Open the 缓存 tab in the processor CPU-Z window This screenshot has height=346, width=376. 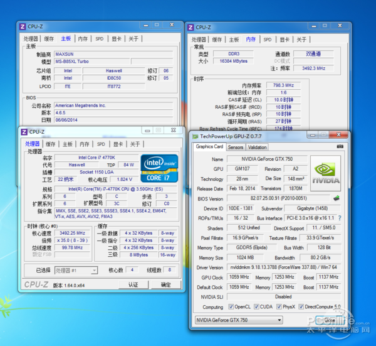[x=51, y=144]
